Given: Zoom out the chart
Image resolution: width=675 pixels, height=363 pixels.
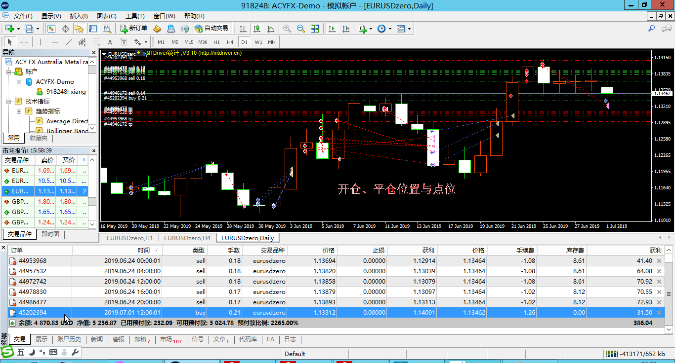Looking at the screenshot, I should 301,29.
